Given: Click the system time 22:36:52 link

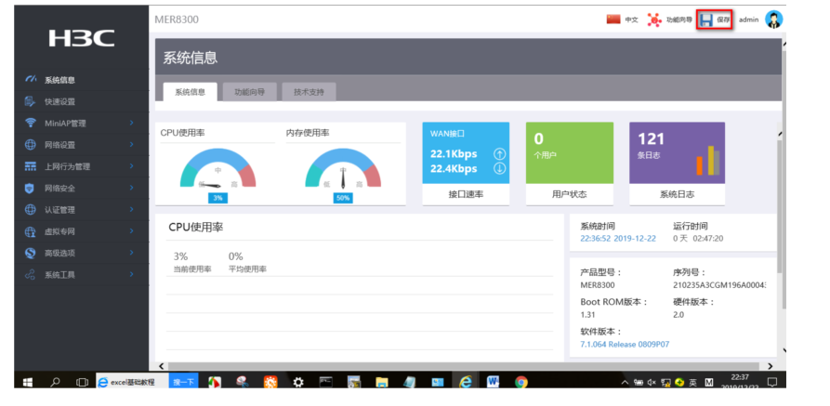Looking at the screenshot, I should [x=618, y=239].
